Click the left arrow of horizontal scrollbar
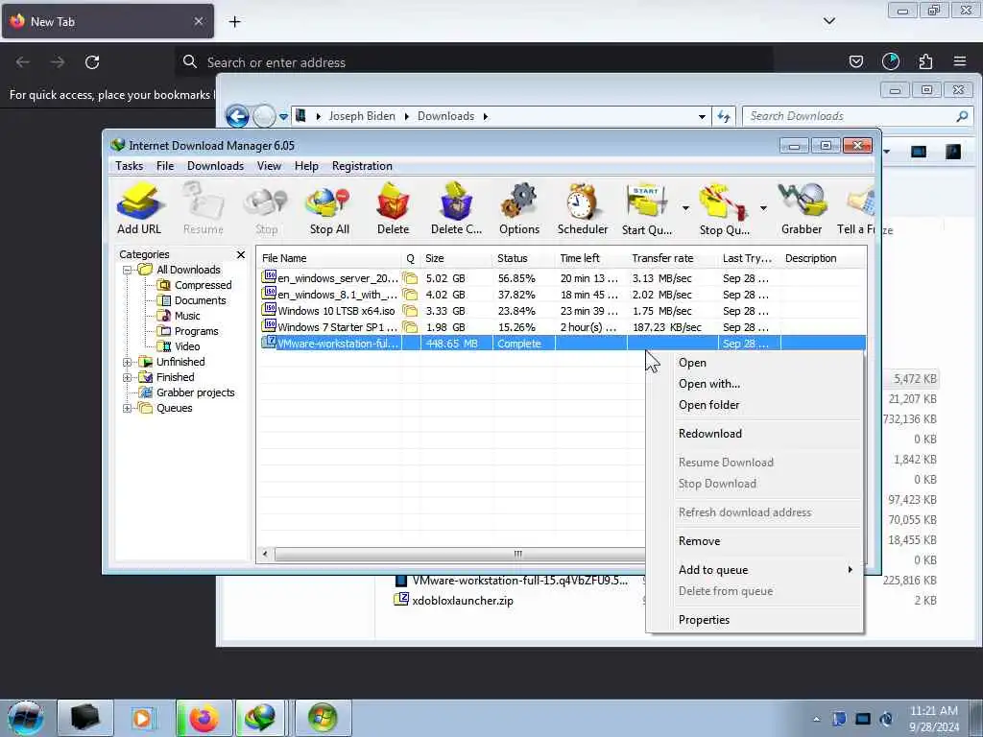983x737 pixels. tap(265, 554)
